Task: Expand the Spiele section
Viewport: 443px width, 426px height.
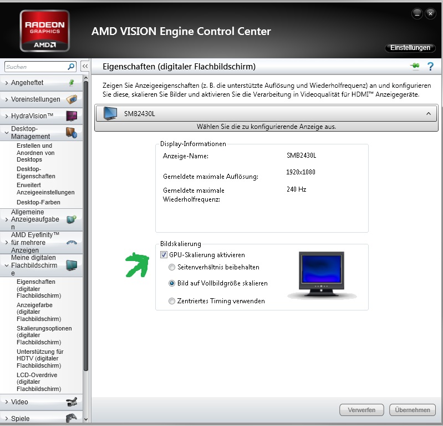Action: pos(7,418)
